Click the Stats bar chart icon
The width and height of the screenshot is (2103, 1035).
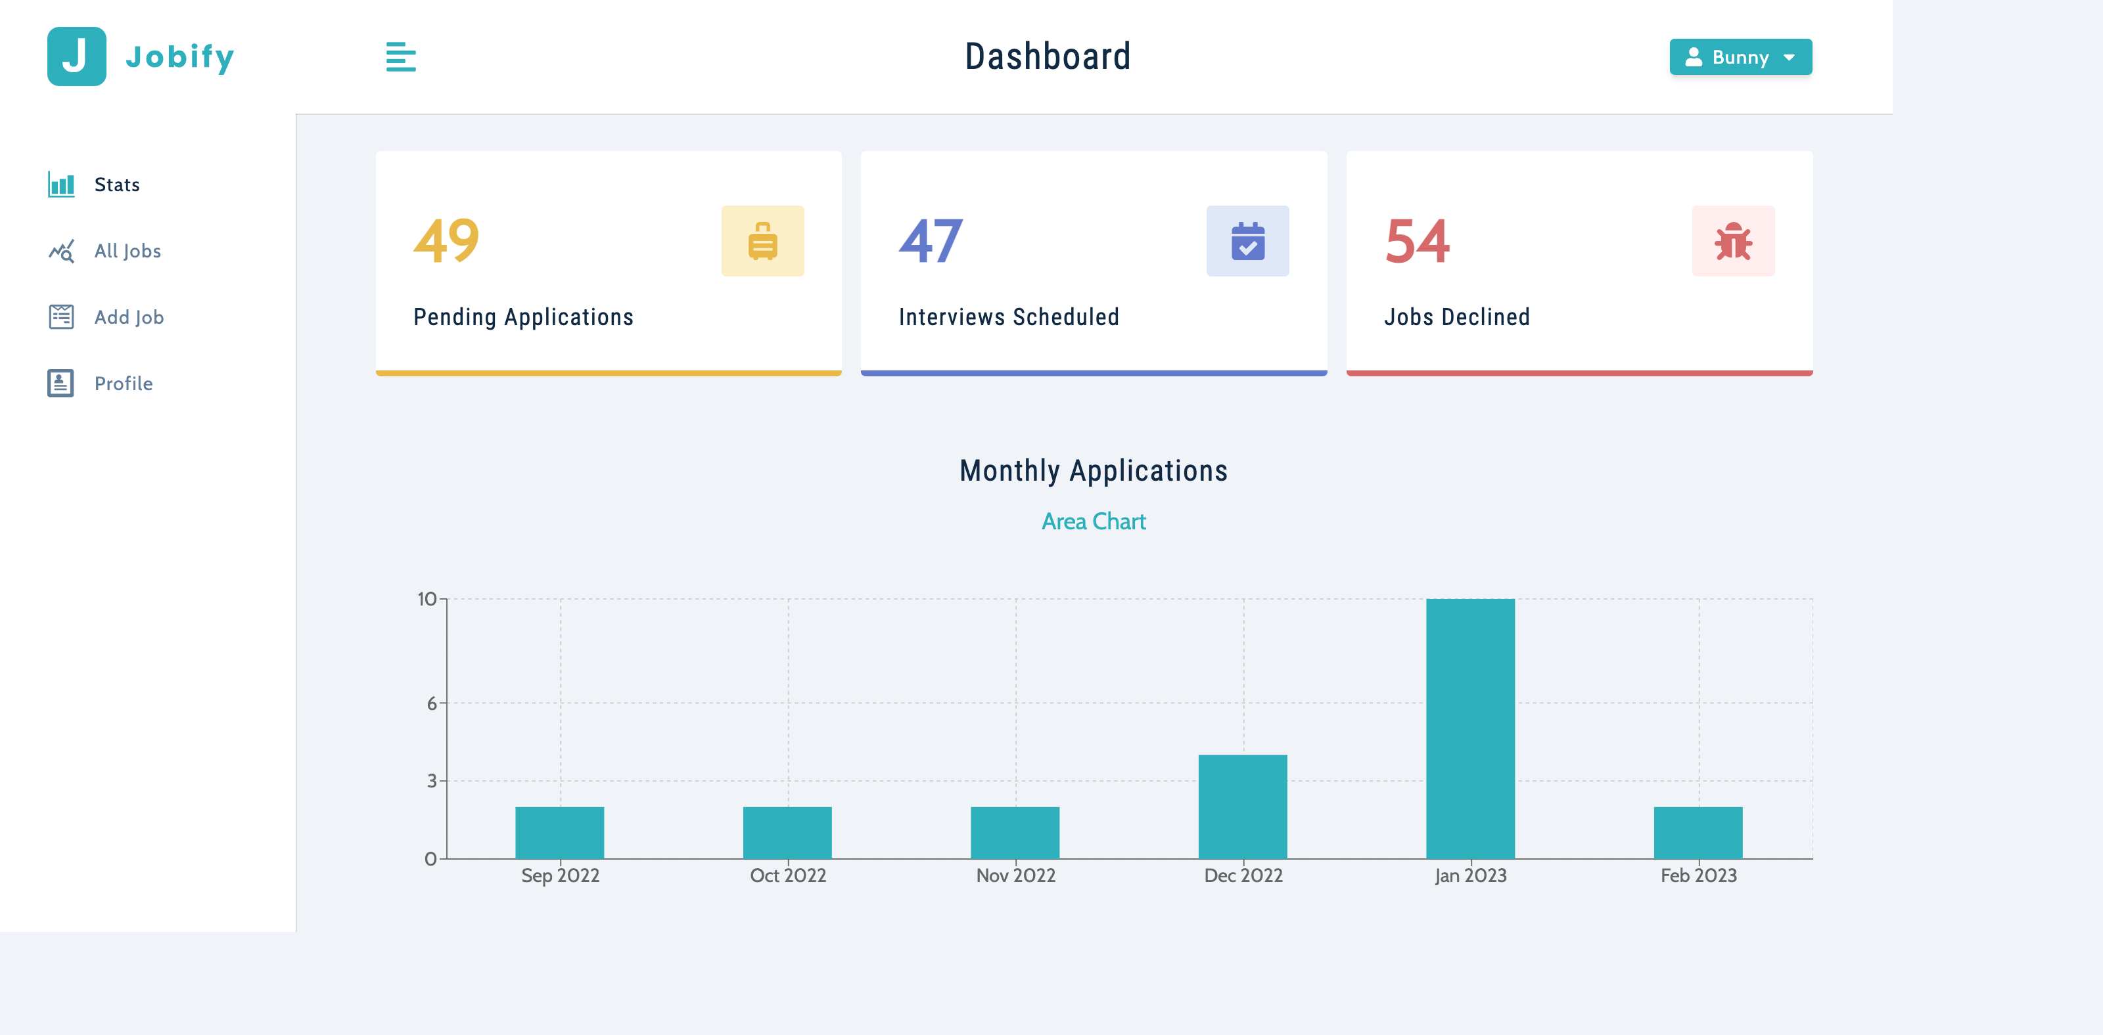[61, 185]
